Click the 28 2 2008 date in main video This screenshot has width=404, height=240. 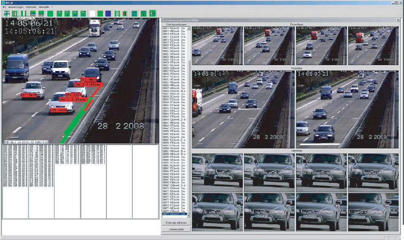coord(121,126)
